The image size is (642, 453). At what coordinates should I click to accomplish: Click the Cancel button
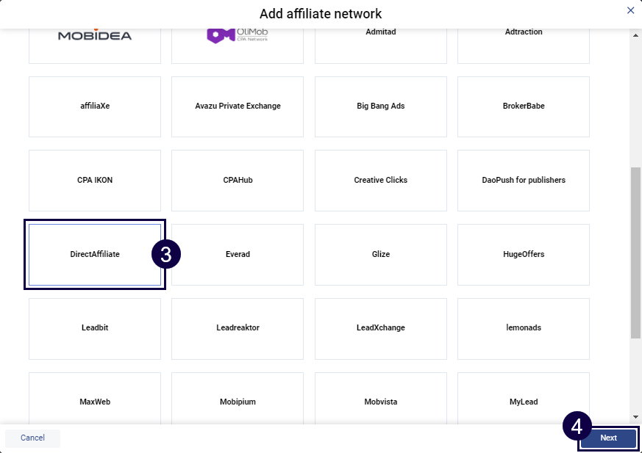[32, 438]
